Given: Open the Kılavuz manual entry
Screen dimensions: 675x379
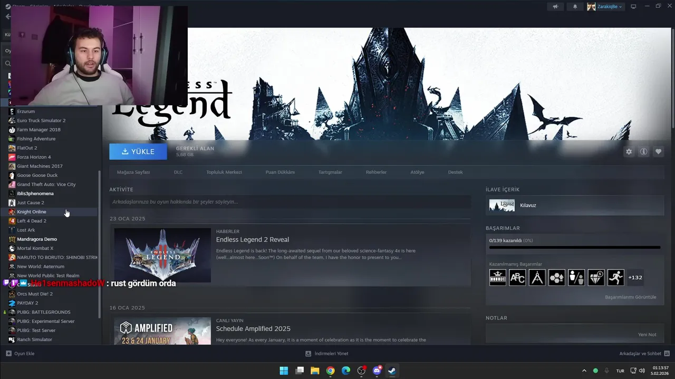Looking at the screenshot, I should pos(575,205).
